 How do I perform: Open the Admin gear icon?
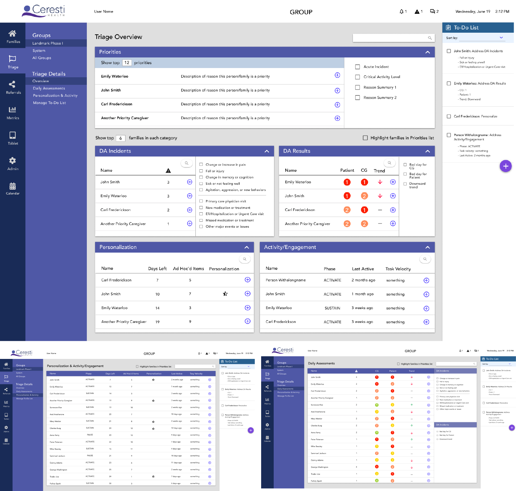point(13,160)
